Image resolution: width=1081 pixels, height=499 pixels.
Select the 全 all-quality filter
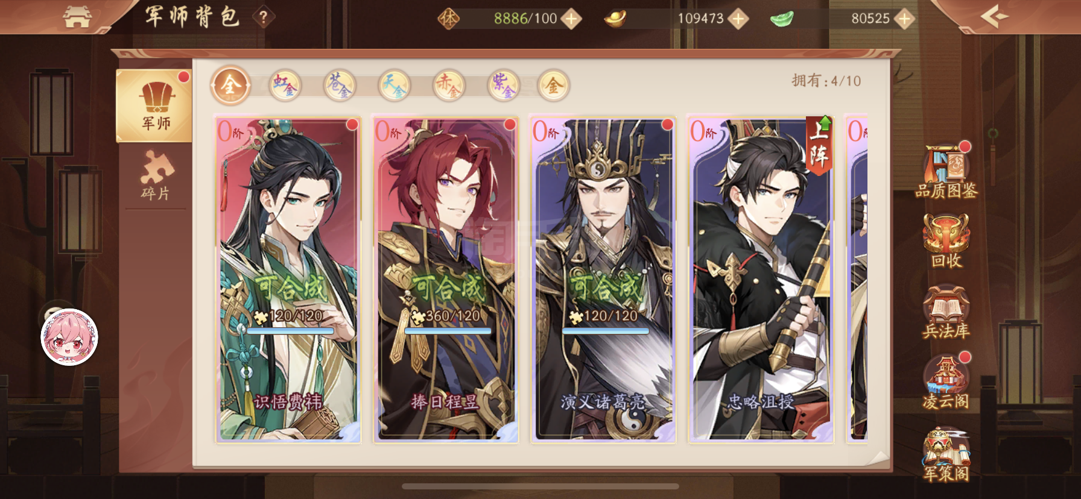click(x=230, y=85)
